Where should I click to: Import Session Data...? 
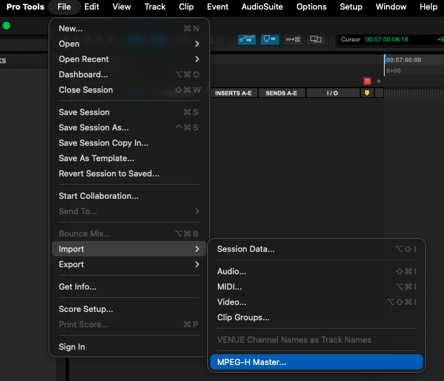317,249
